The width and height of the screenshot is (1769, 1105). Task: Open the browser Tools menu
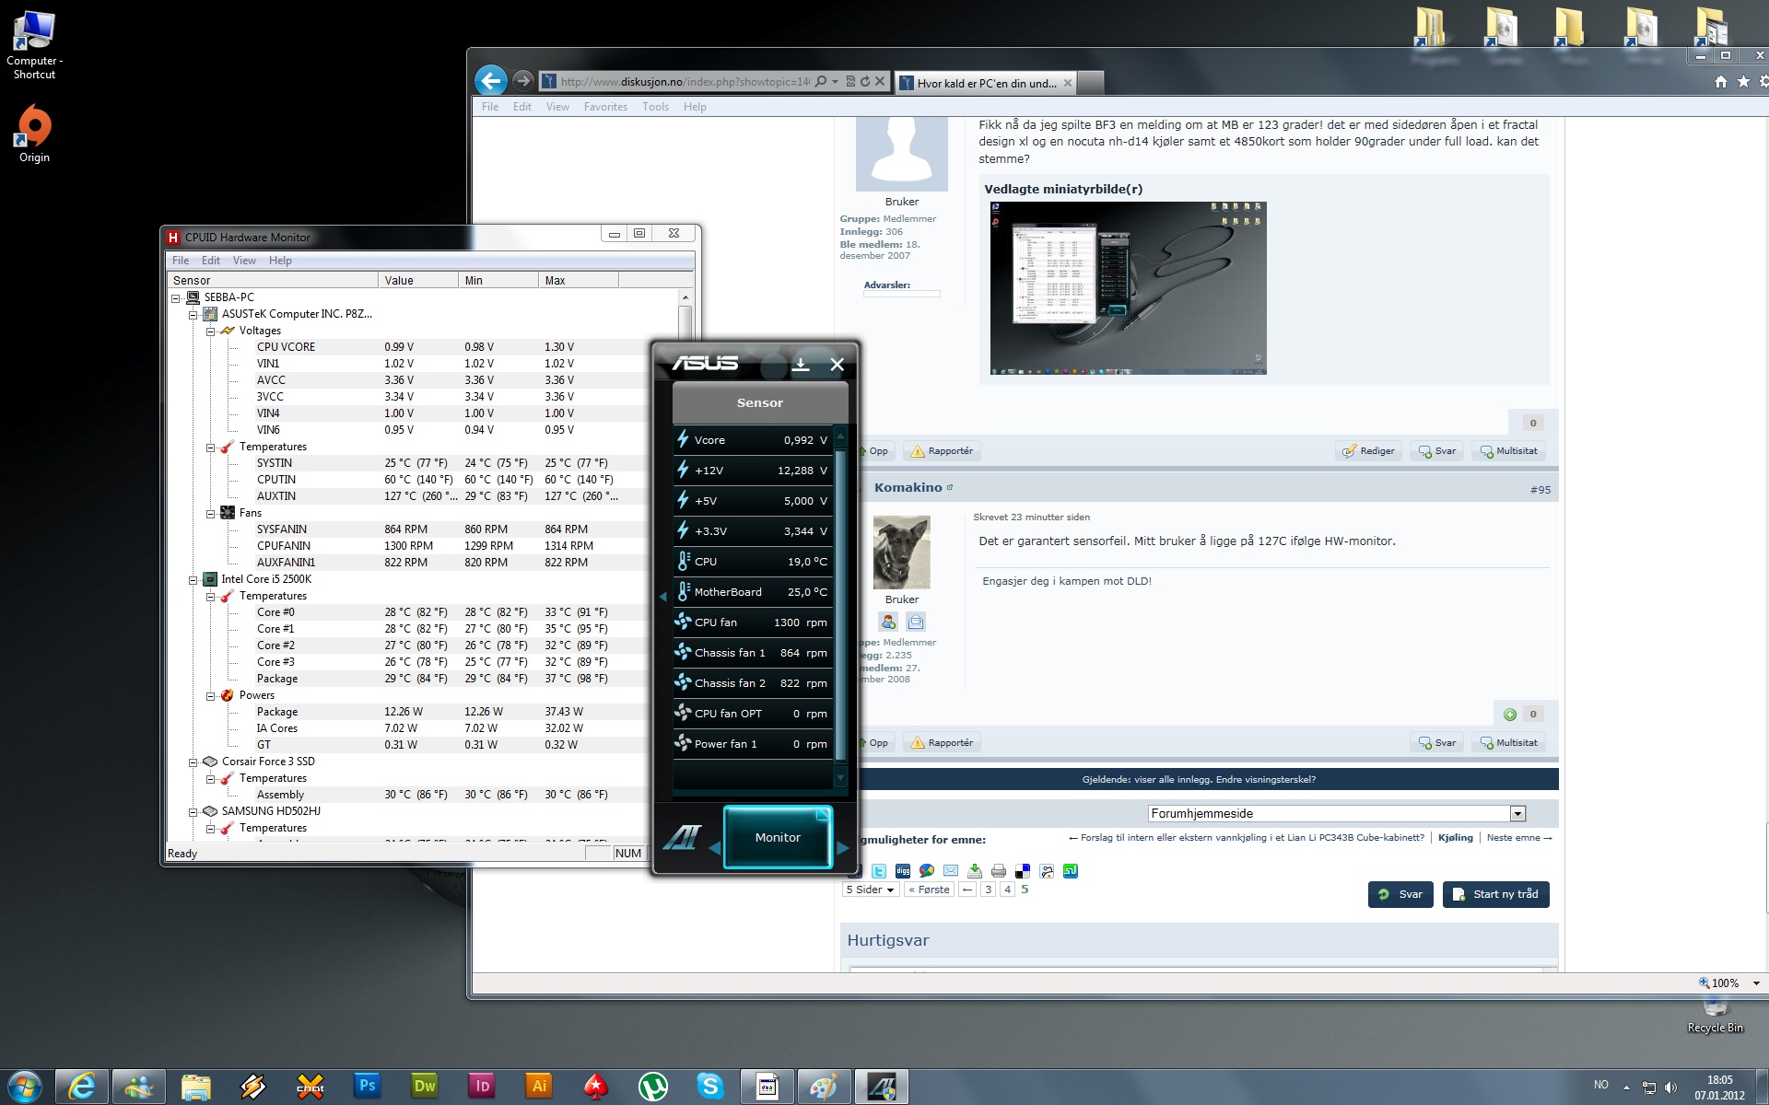655,107
